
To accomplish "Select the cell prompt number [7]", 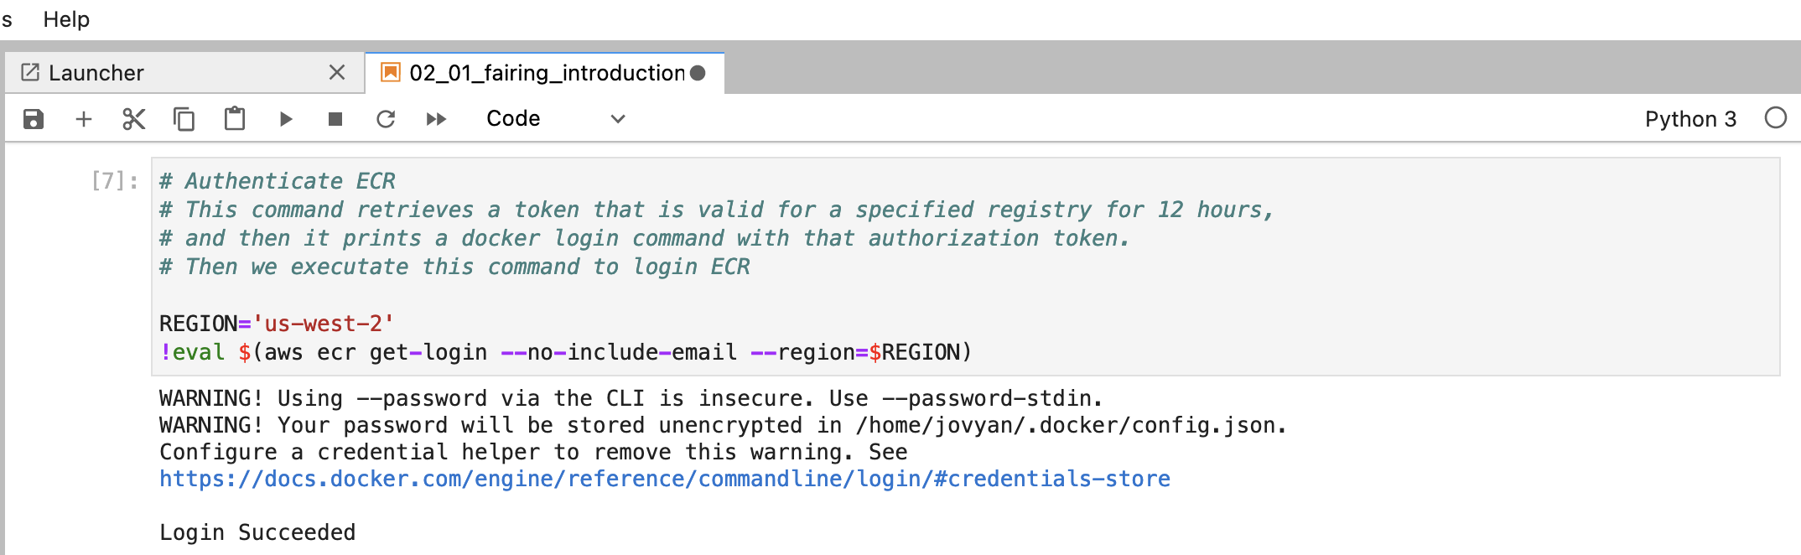I will (114, 181).
